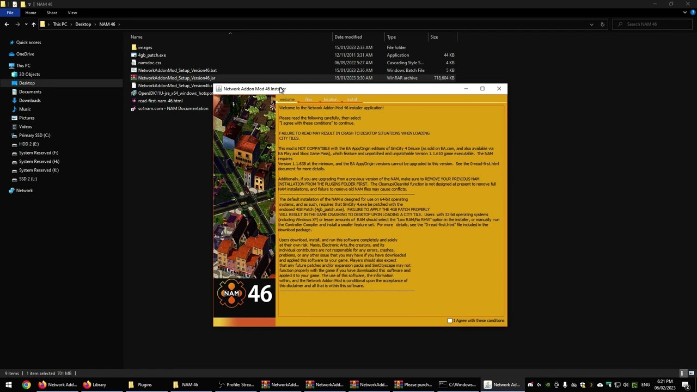Viewport: 697px width, 392px height.
Task: Open Music in navigation pane
Action: coord(25,109)
